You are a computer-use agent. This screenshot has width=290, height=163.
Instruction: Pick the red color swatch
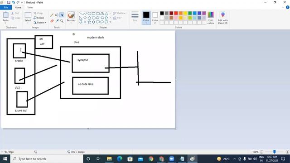point(176,13)
